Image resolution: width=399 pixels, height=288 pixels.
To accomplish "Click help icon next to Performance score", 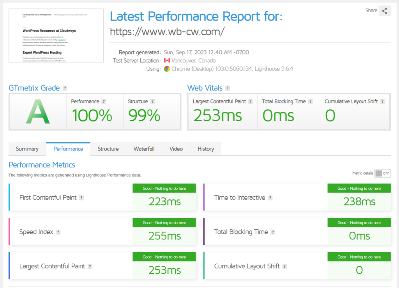I will [x=104, y=101].
